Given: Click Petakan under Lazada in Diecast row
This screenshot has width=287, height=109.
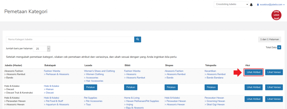Looking at the screenshot, I should pyautogui.click(x=91, y=87).
